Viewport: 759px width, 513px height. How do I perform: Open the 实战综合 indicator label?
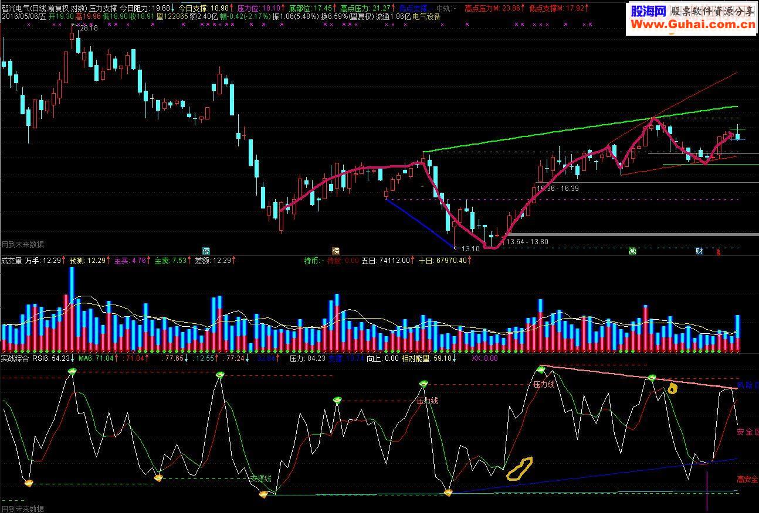click(15, 358)
